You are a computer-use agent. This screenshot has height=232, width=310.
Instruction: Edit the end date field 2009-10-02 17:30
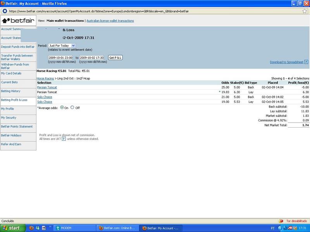(92, 58)
